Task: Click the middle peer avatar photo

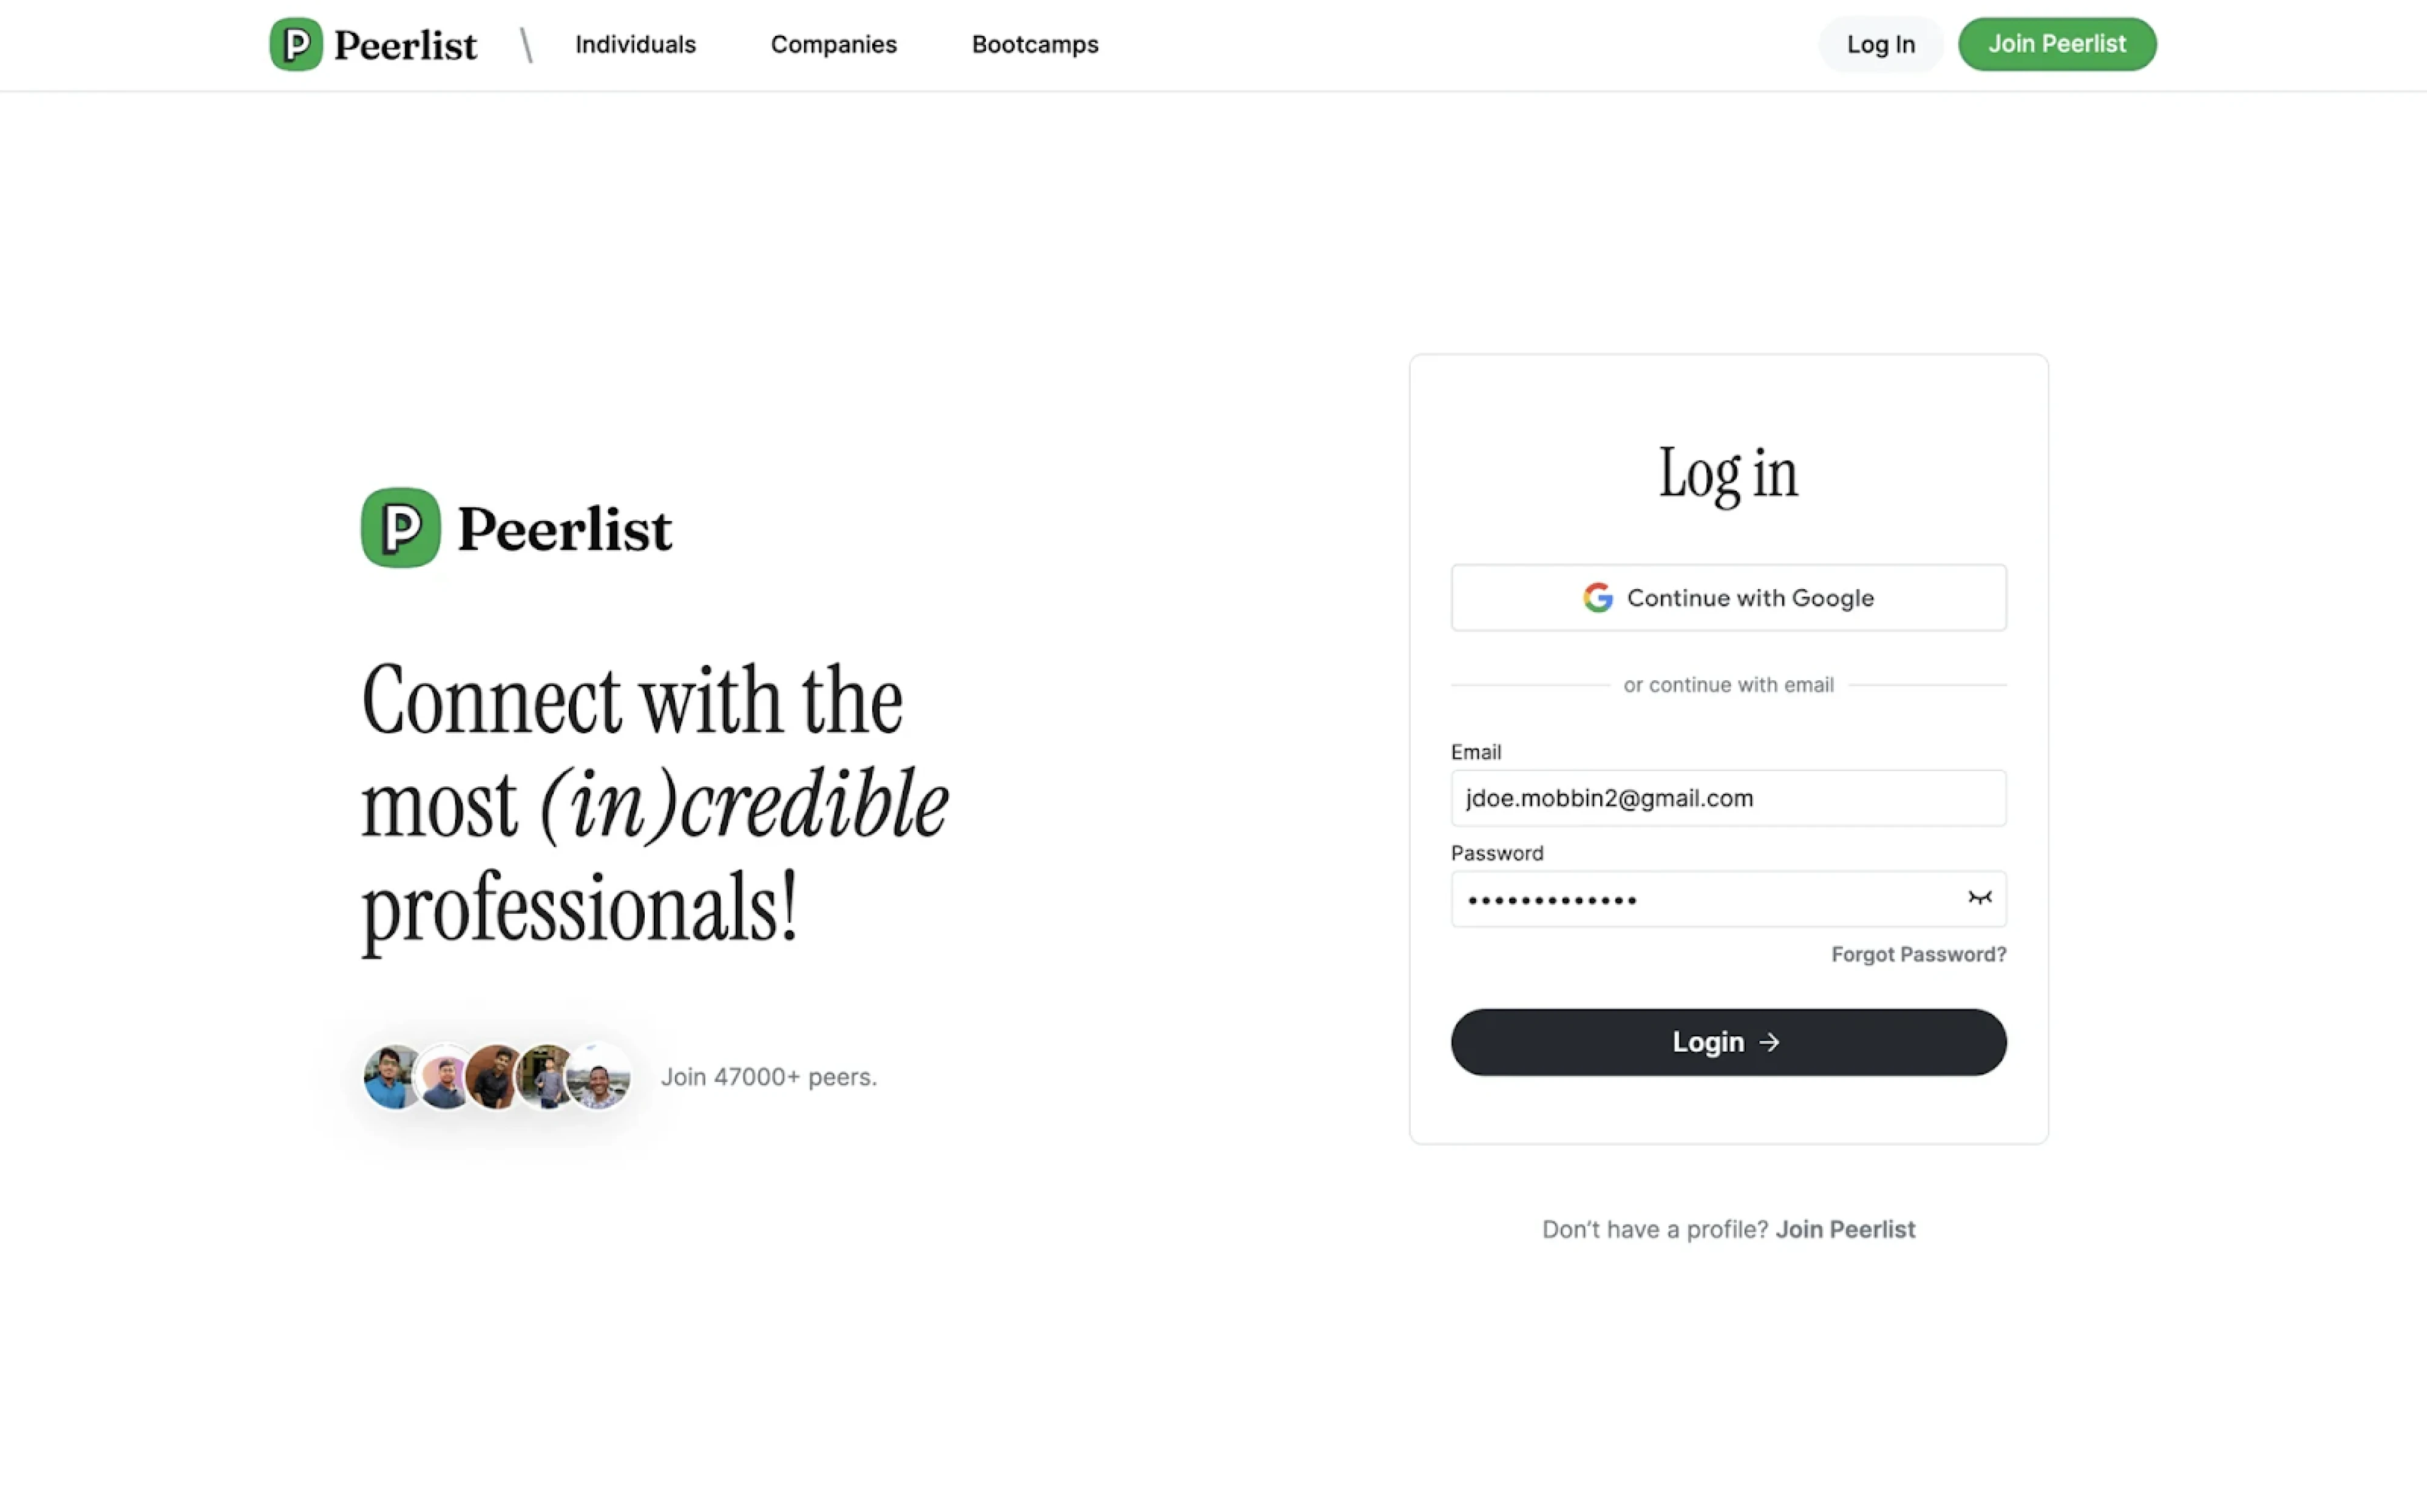Action: [494, 1077]
